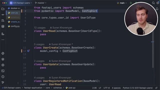
Task: Show more tool windows ellipsis
Action: pyautogui.click(x=3, y=40)
